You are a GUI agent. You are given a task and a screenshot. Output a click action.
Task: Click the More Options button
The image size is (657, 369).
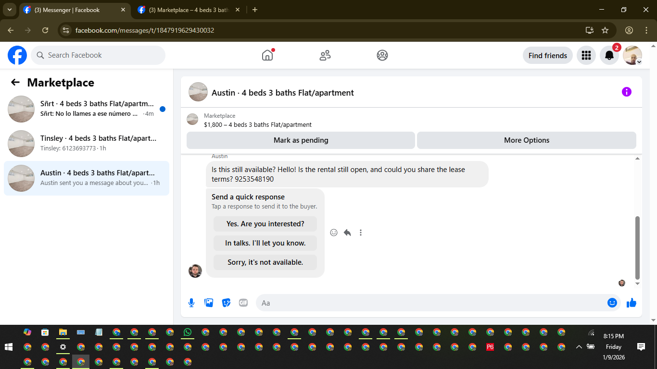coord(527,140)
